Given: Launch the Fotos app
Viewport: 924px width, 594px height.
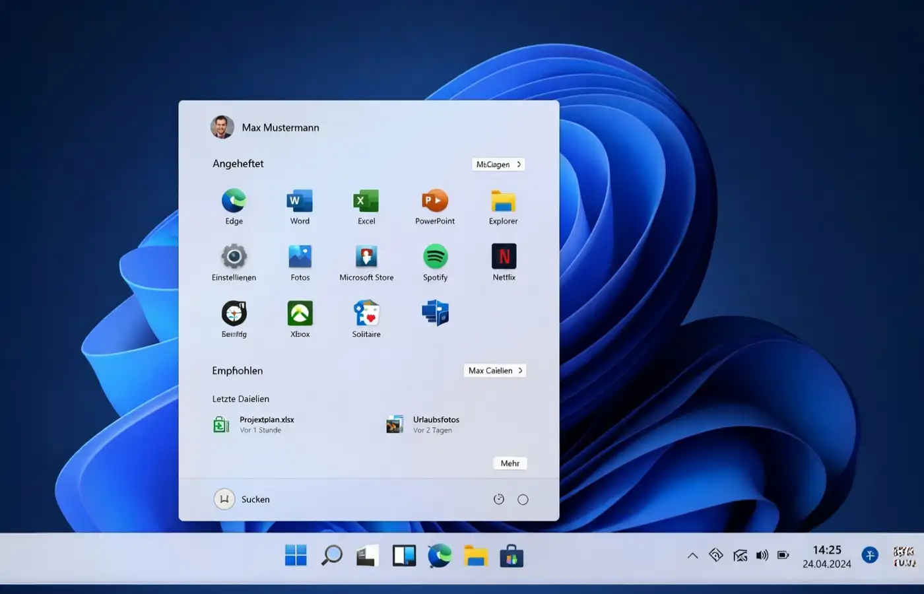Looking at the screenshot, I should pos(300,257).
